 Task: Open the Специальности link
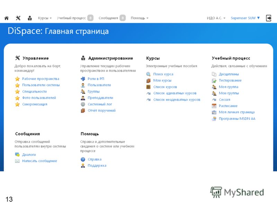click(x=34, y=92)
